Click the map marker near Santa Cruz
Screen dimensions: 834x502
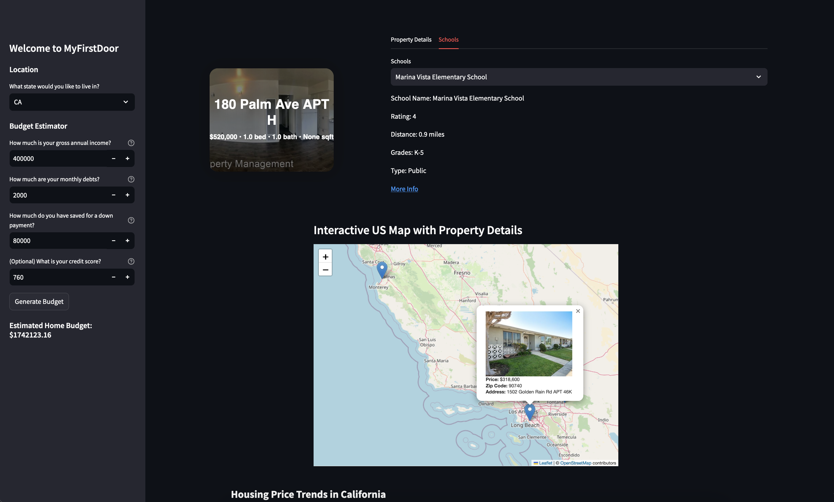pyautogui.click(x=382, y=269)
